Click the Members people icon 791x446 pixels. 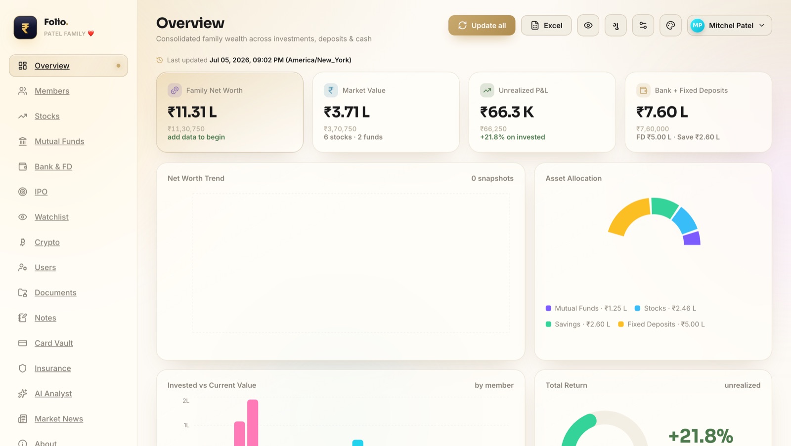23,91
